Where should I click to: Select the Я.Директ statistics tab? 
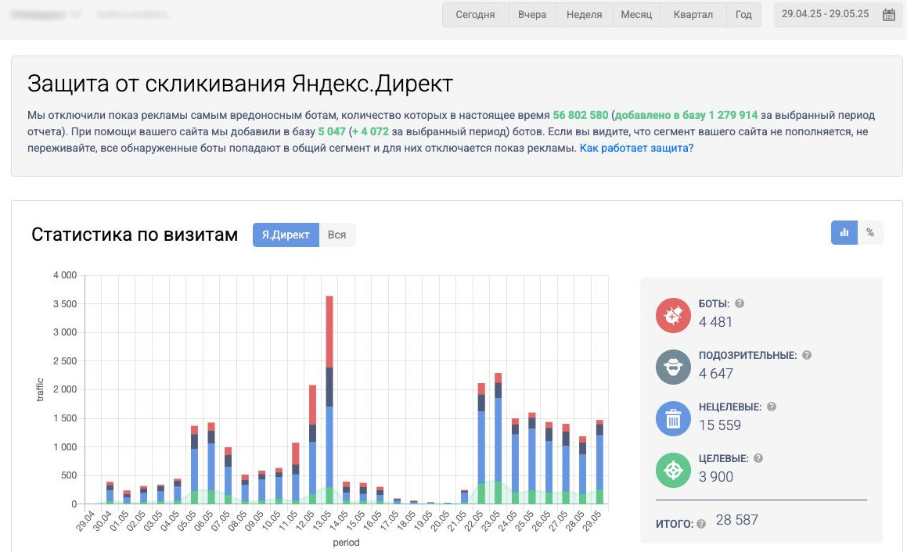click(286, 235)
